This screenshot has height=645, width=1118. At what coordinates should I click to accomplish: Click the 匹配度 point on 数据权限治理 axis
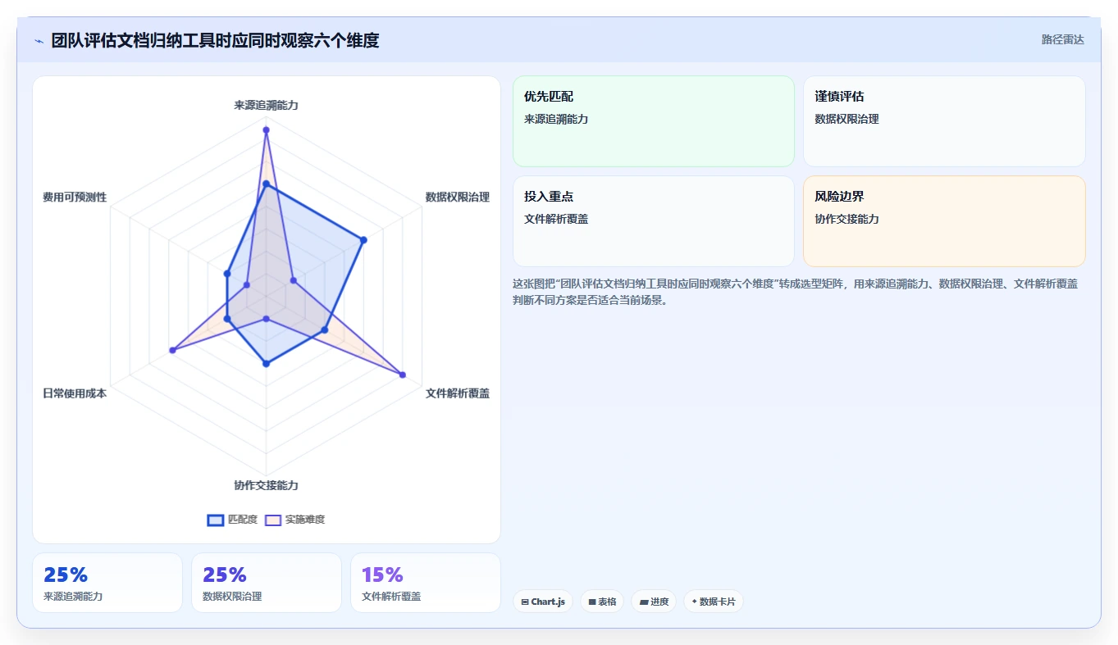[363, 240]
